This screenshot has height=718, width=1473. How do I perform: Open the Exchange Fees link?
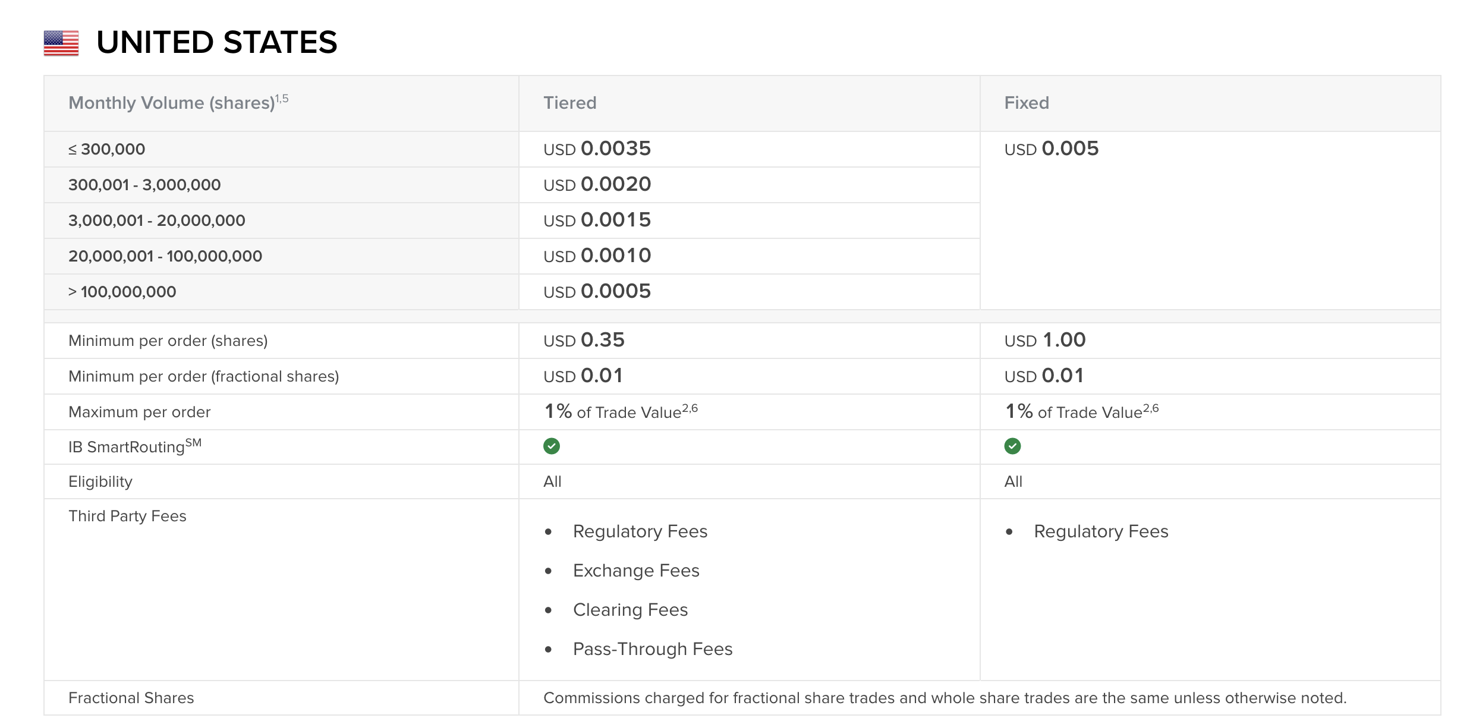(x=635, y=570)
